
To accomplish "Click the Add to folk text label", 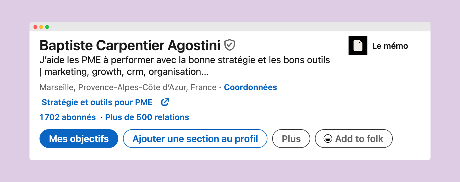I will click(x=359, y=139).
